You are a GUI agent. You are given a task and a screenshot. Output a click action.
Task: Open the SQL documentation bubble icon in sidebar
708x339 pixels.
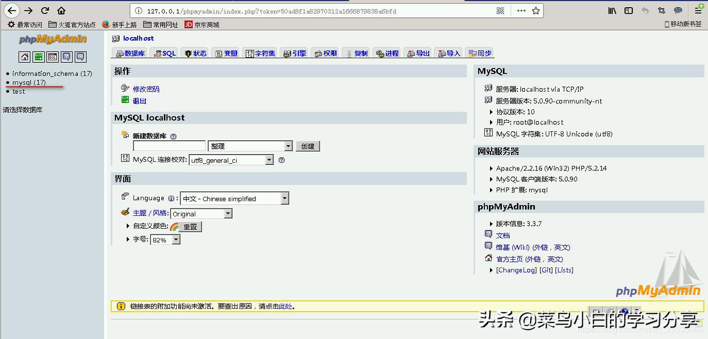pyautogui.click(x=80, y=57)
